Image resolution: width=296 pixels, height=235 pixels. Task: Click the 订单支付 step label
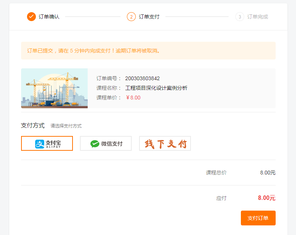click(x=149, y=17)
